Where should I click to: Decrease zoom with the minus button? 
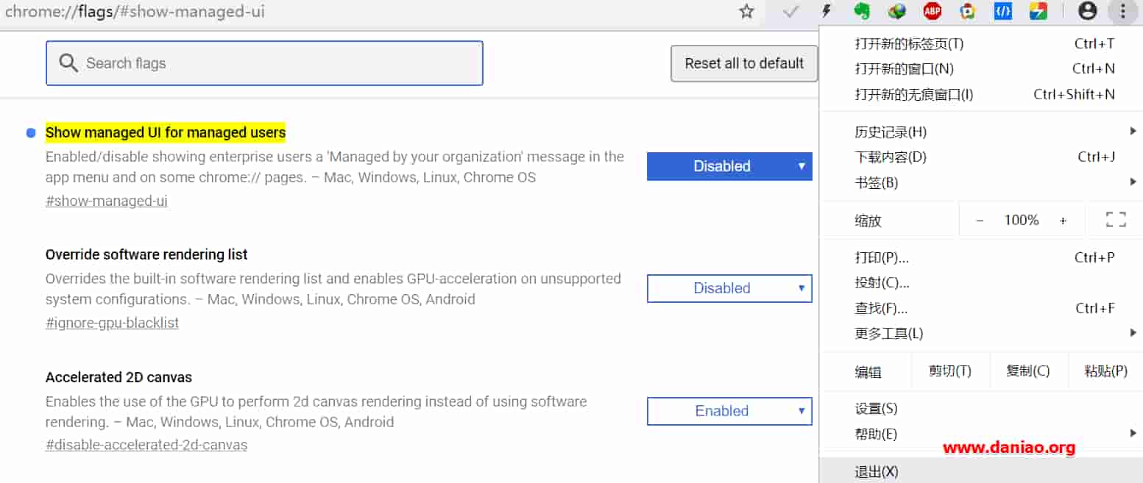980,221
